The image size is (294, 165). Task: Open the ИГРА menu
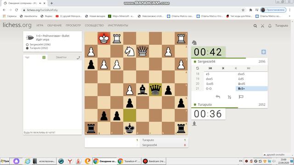click(40, 25)
